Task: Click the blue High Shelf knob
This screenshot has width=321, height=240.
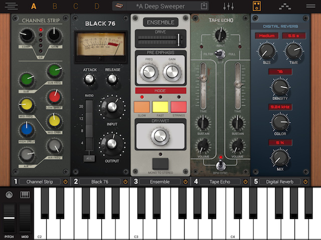Action: 27,130
